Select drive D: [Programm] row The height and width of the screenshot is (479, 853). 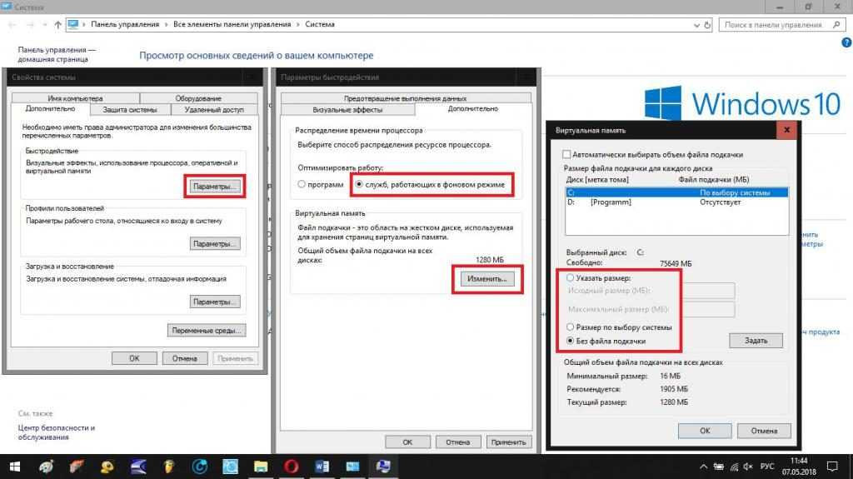pos(676,202)
